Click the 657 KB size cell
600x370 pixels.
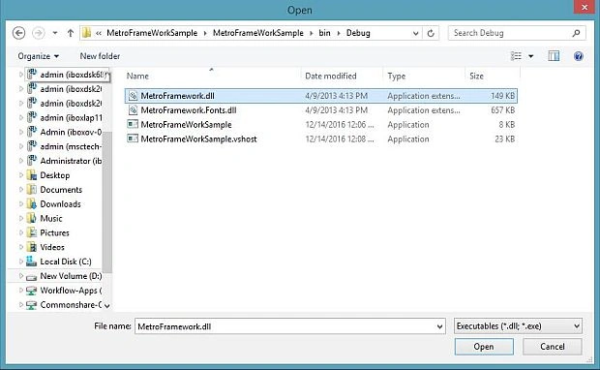click(503, 110)
